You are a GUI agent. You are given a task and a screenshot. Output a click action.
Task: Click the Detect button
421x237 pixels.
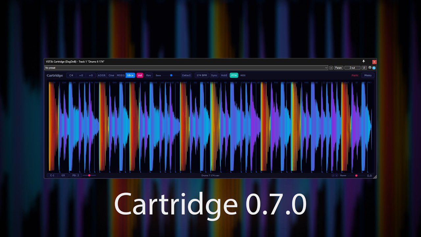click(x=186, y=75)
